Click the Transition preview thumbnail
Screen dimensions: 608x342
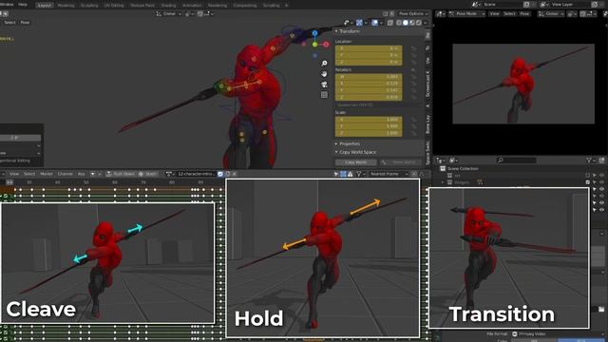click(509, 257)
